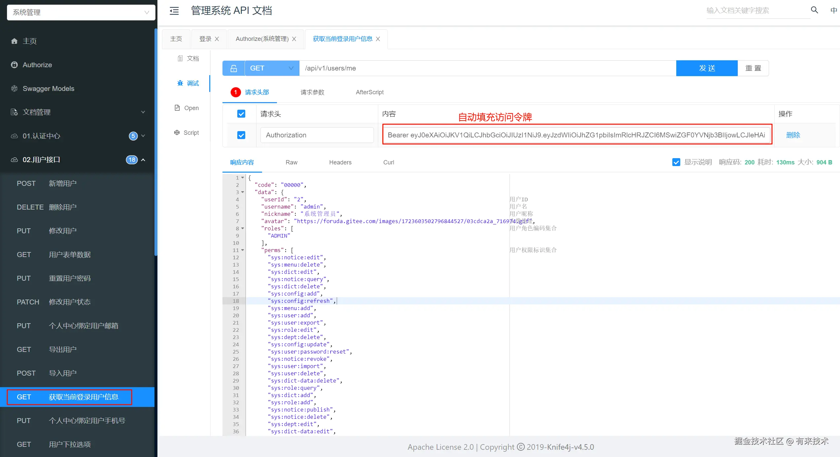Switch to the Curl response tab
This screenshot has height=457, width=840.
[388, 162]
